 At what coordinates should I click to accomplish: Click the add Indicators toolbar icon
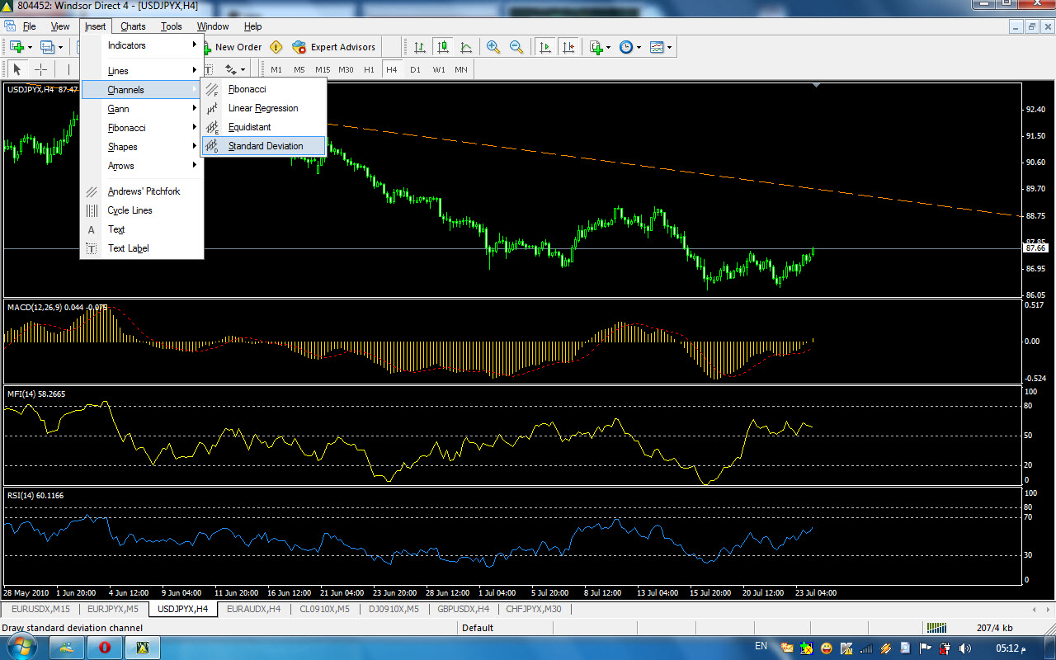pos(596,47)
